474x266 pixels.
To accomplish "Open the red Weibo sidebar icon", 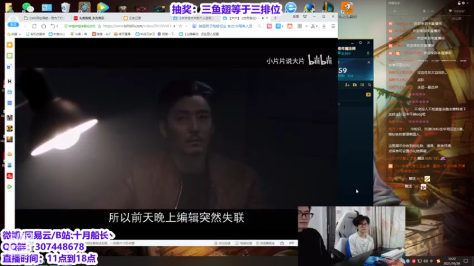I will 9,176.
